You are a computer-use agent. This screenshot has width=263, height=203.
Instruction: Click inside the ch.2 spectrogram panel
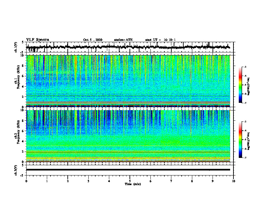tap(128, 136)
